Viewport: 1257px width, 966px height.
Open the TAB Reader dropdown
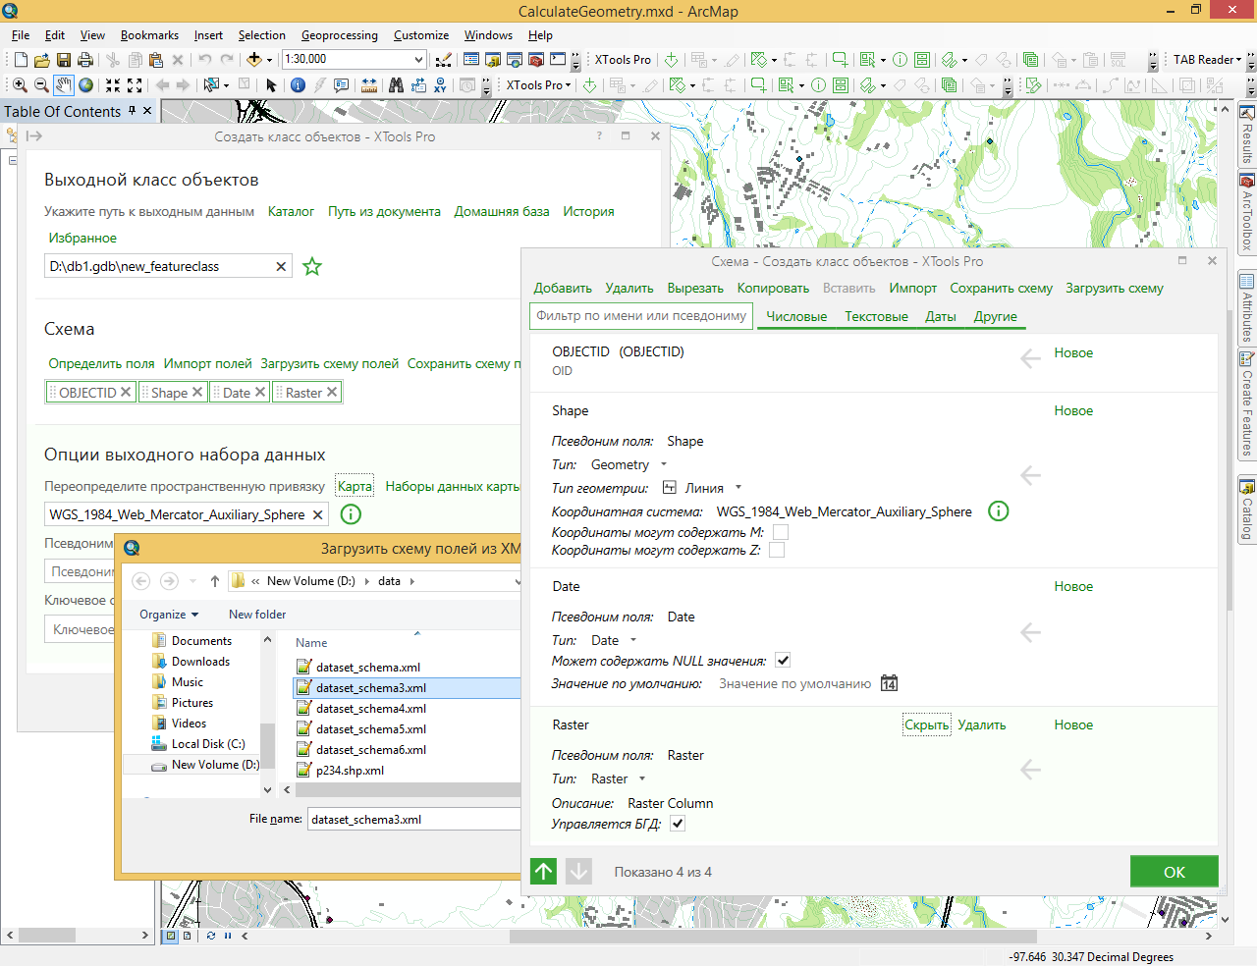[1208, 60]
